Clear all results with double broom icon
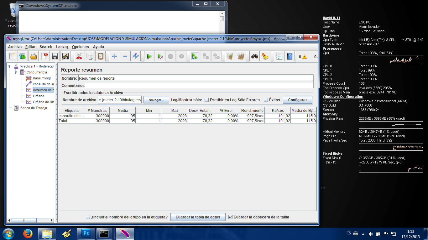This screenshot has width=428, height=240. [x=241, y=57]
